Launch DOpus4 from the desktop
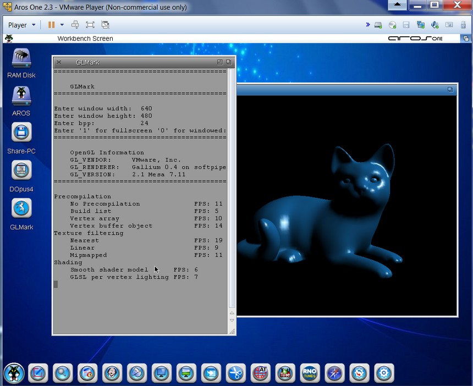Viewport: 473px width, 386px height. pos(21,170)
